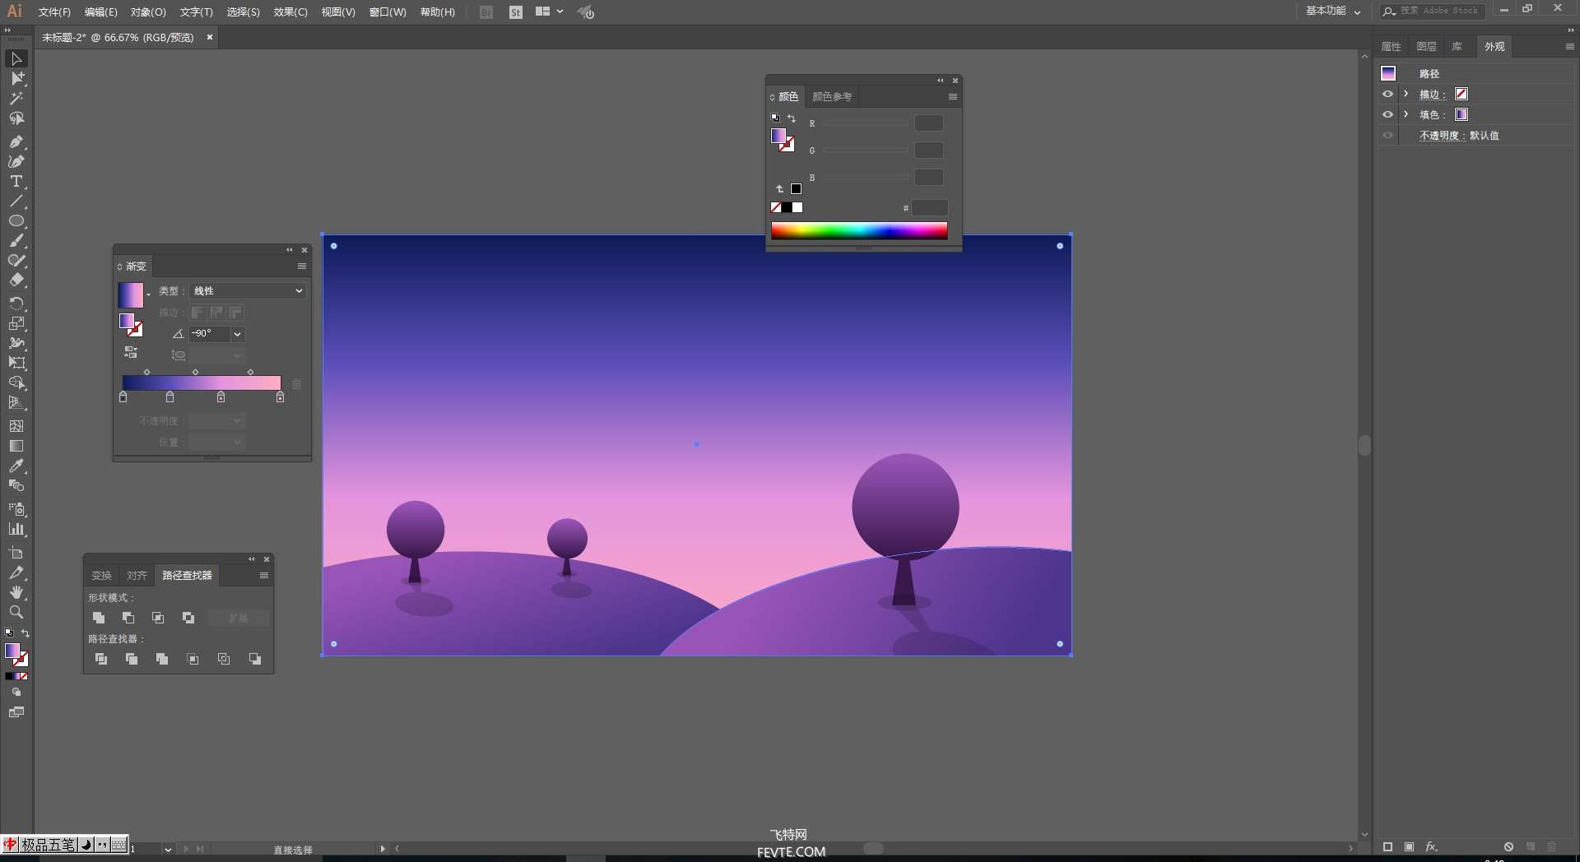
Task: Select the Artboard tool
Action: pyautogui.click(x=16, y=553)
